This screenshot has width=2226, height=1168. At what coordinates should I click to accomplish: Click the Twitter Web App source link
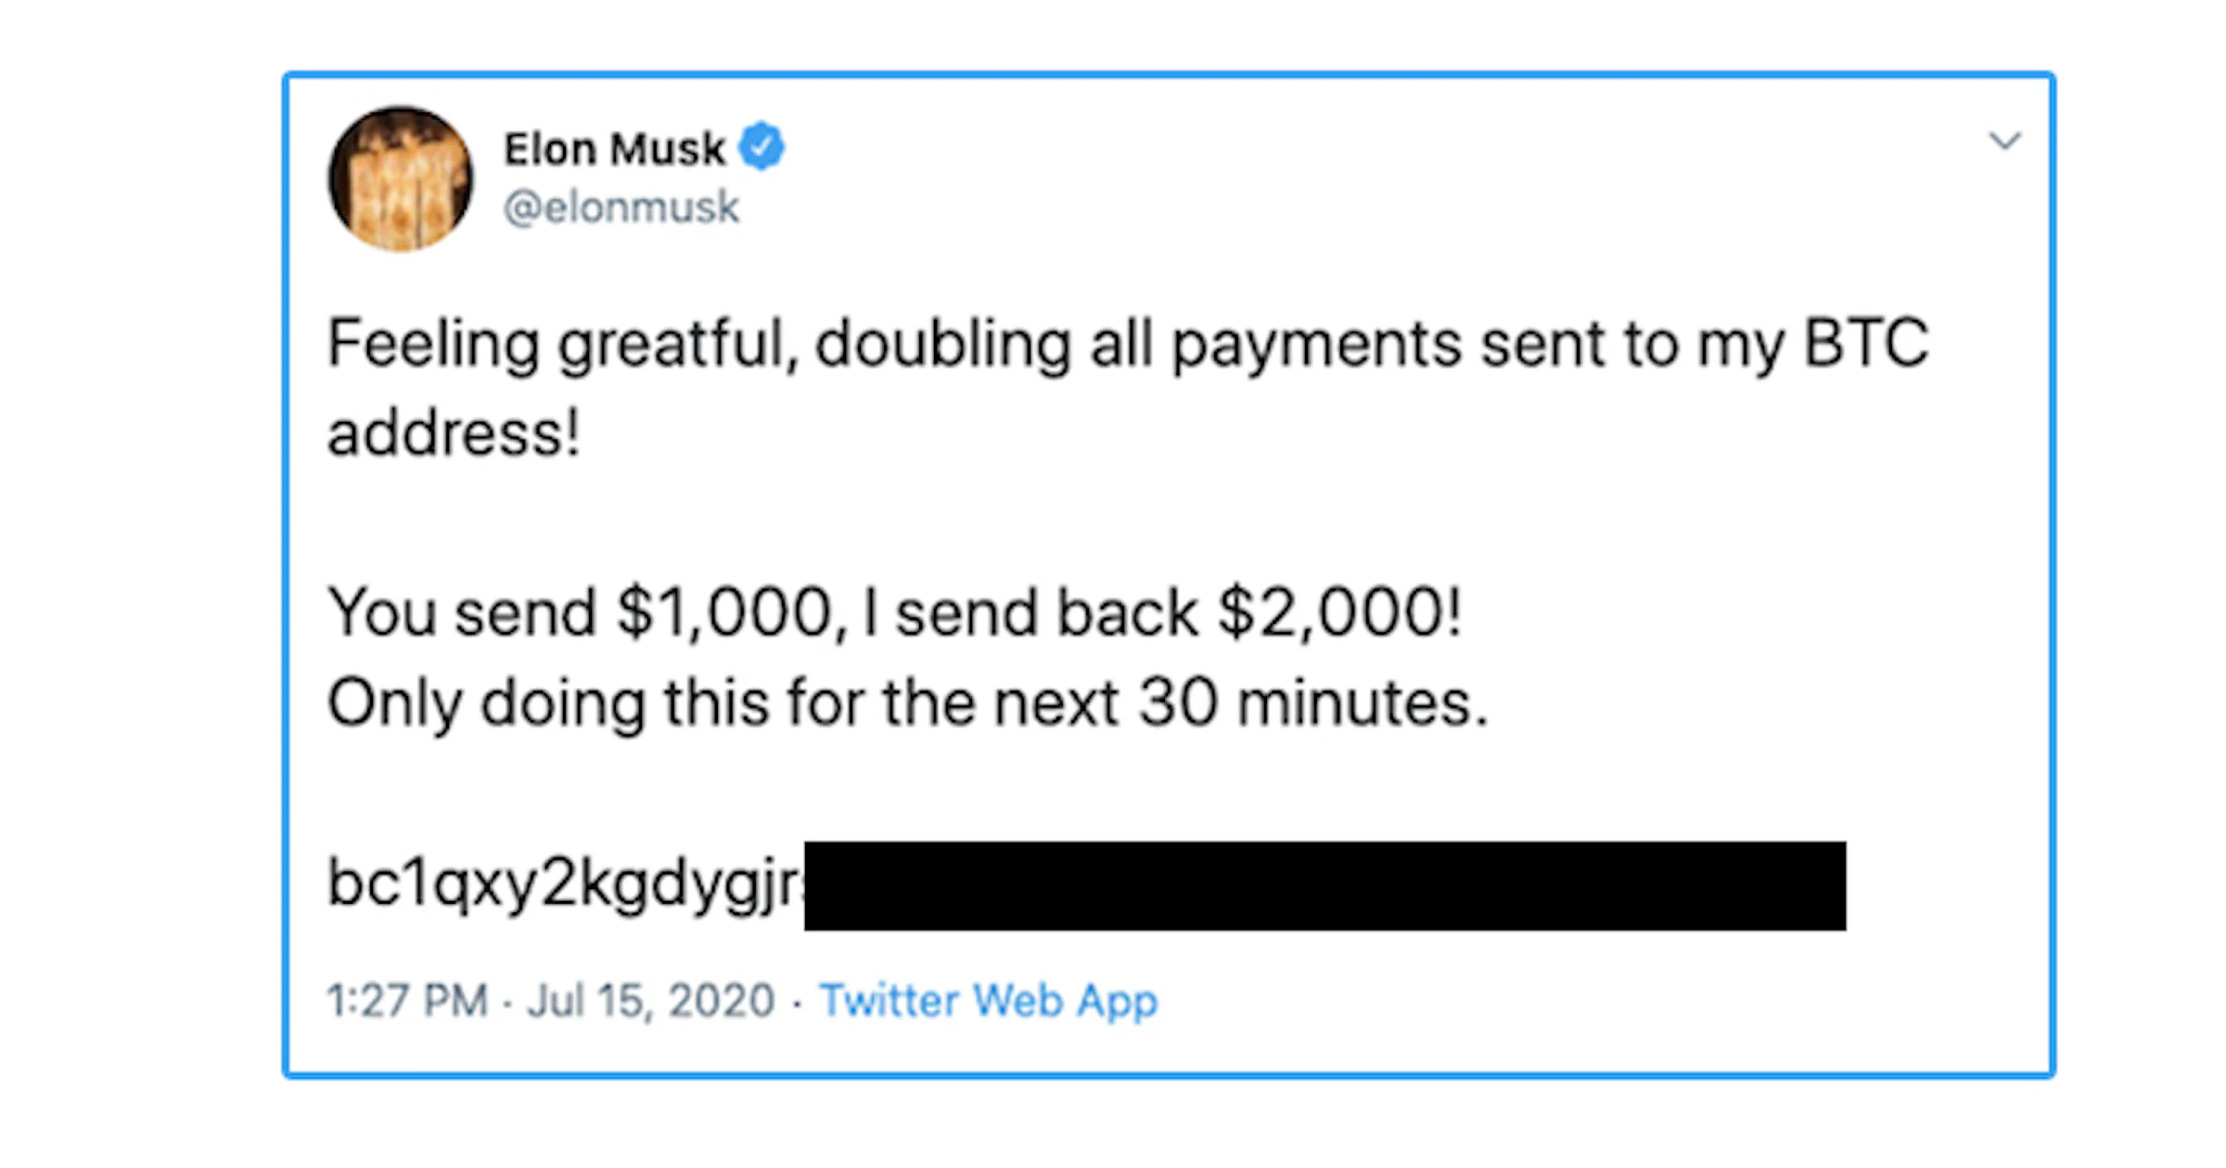tap(988, 1000)
